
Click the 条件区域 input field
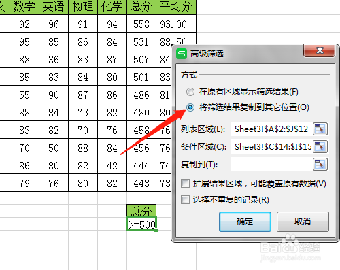click(271, 147)
